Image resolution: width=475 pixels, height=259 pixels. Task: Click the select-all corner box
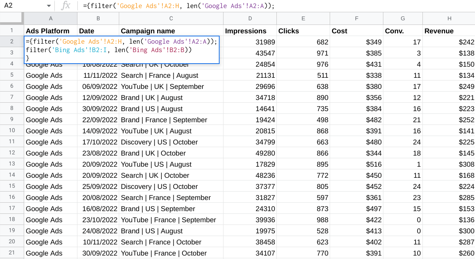12,18
